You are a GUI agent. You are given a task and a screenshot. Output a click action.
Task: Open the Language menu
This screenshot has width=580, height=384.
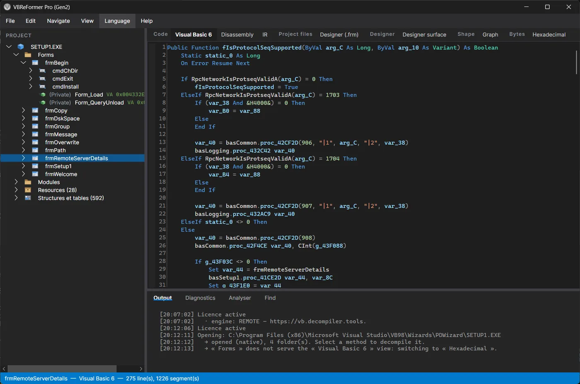point(117,21)
